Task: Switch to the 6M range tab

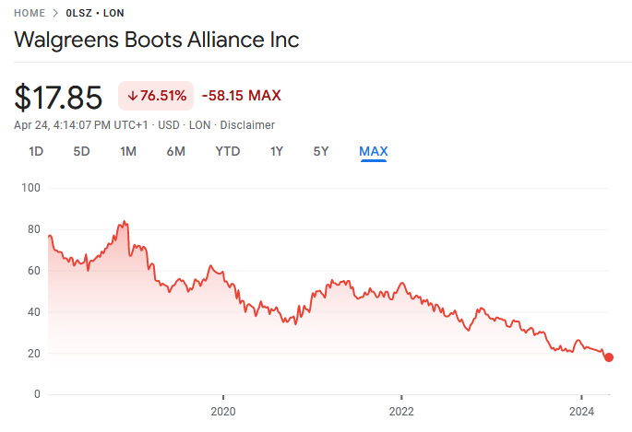Action: click(x=176, y=152)
